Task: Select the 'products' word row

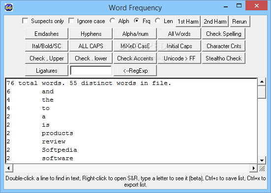Action: [131, 133]
